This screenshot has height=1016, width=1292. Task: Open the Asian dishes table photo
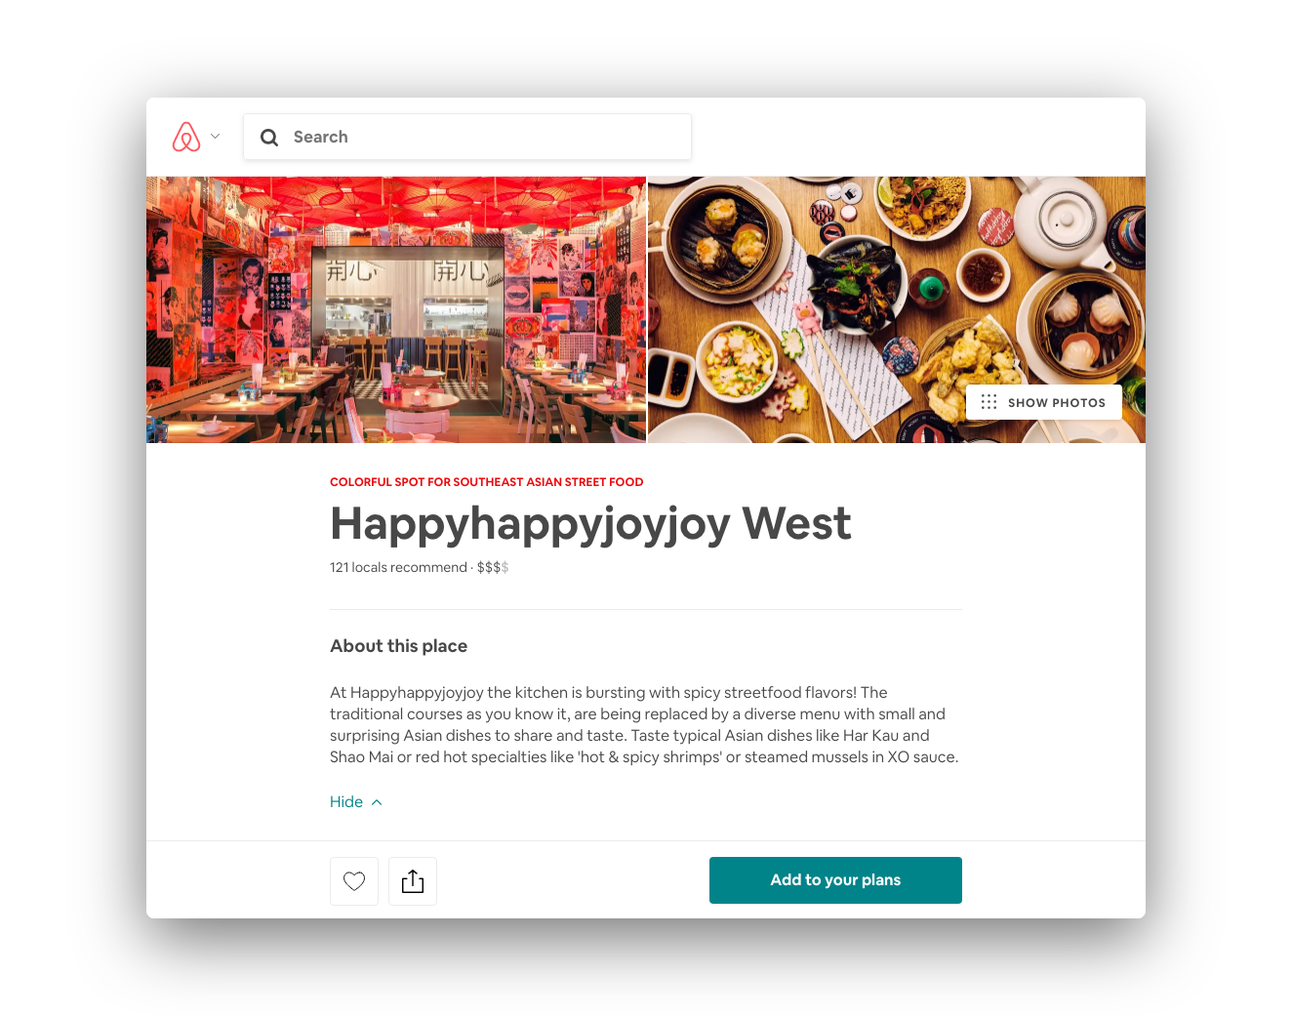[897, 309]
